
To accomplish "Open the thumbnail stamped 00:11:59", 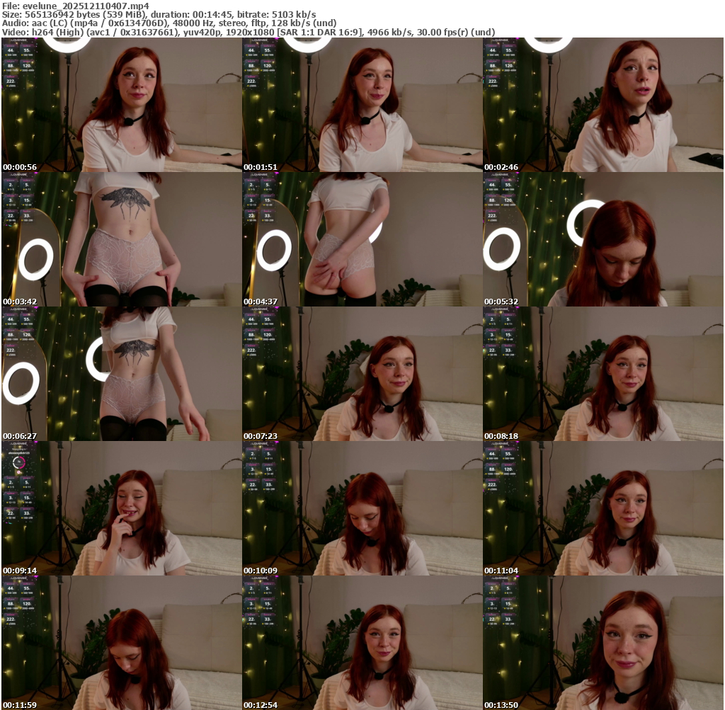I will [x=121, y=642].
